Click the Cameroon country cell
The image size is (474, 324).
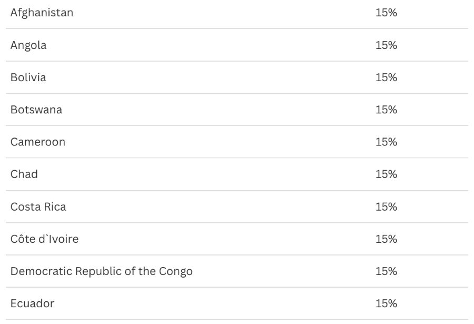coord(38,142)
